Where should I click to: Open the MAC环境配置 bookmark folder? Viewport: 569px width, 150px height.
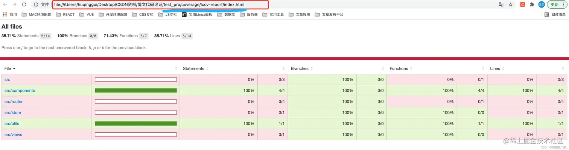36,15
